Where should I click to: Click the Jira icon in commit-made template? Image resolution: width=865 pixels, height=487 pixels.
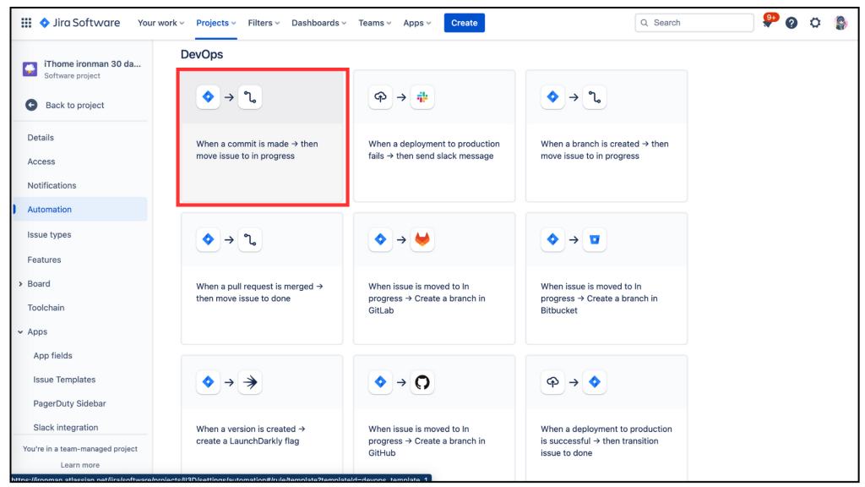click(x=208, y=97)
